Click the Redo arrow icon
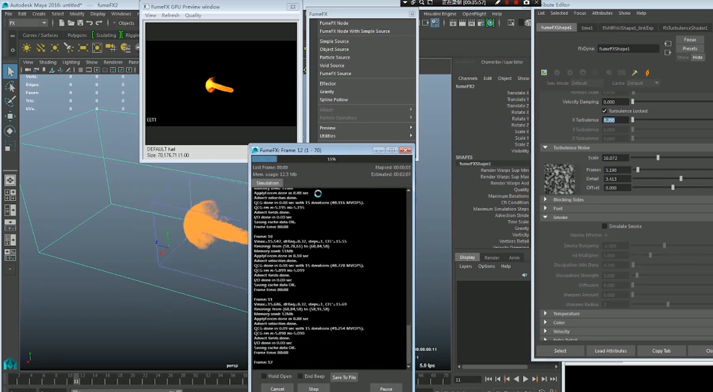This screenshot has height=392, width=713. [x=99, y=23]
